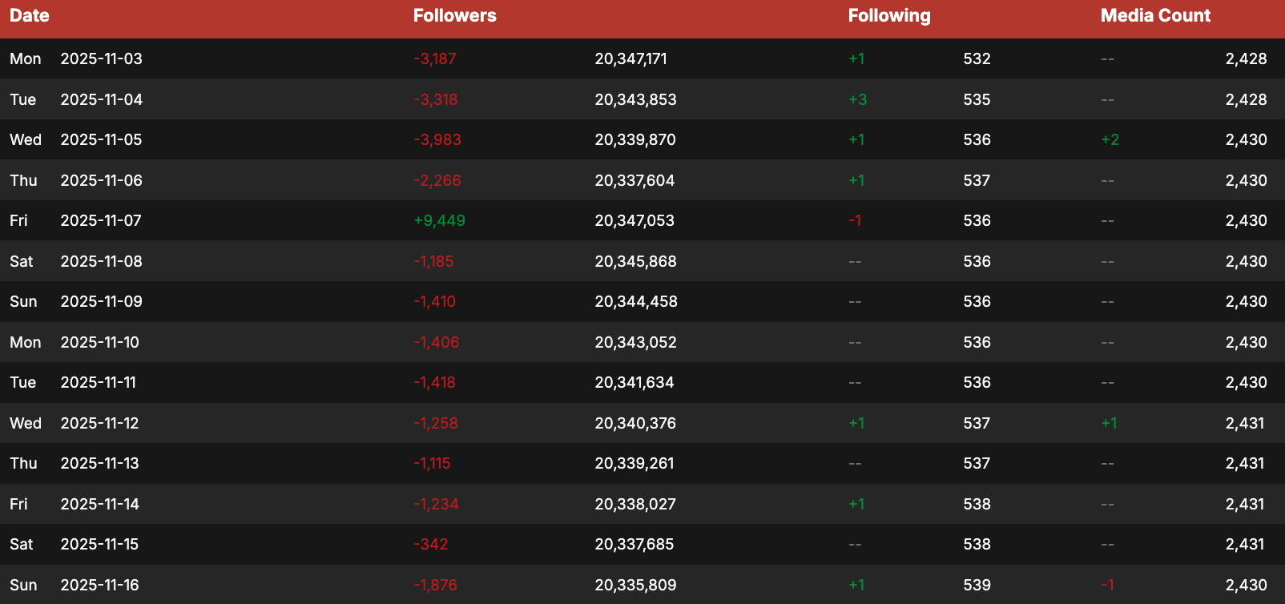Sort by the Followers column header
This screenshot has width=1285, height=604.
tap(454, 16)
